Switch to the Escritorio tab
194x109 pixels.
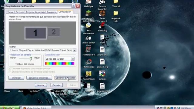click(x=20, y=12)
